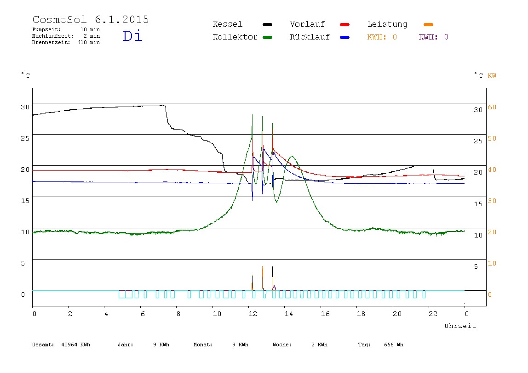The image size is (528, 373).
Task: Click the 'Uhrzeit' axis label
Action: (x=460, y=326)
